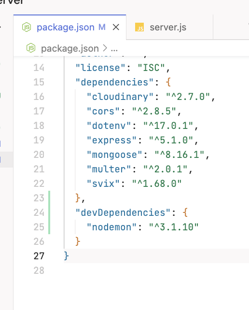The width and height of the screenshot is (249, 310).
Task: Click the "devDependencies" key
Action: coord(123,213)
